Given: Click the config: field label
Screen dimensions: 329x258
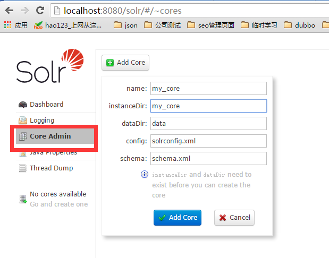Looking at the screenshot, I should tap(137, 141).
